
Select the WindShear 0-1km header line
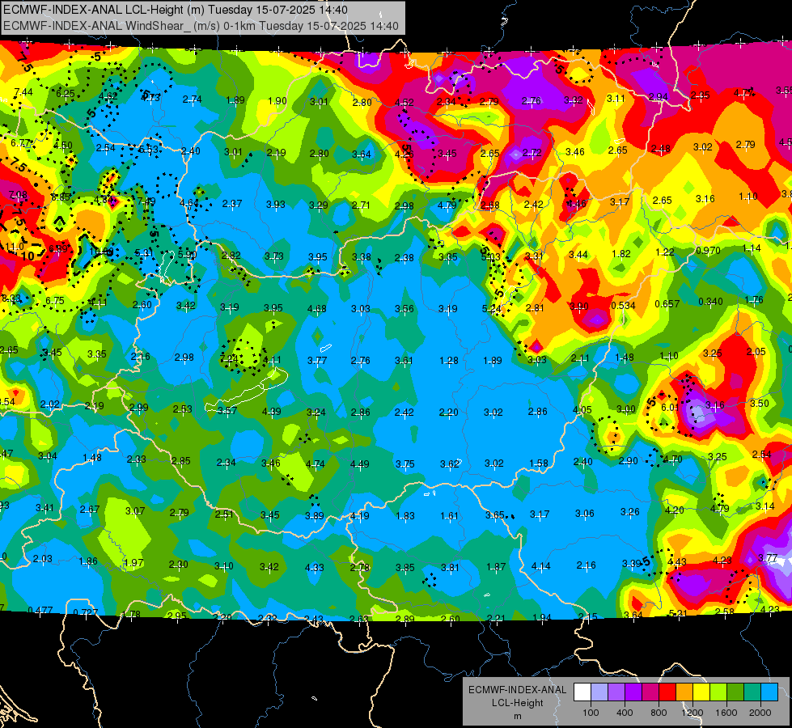(201, 26)
